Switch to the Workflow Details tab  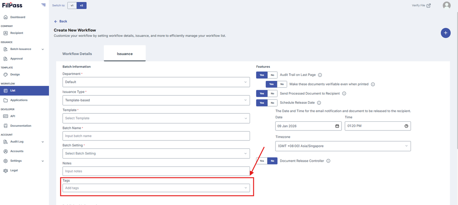[x=77, y=54]
